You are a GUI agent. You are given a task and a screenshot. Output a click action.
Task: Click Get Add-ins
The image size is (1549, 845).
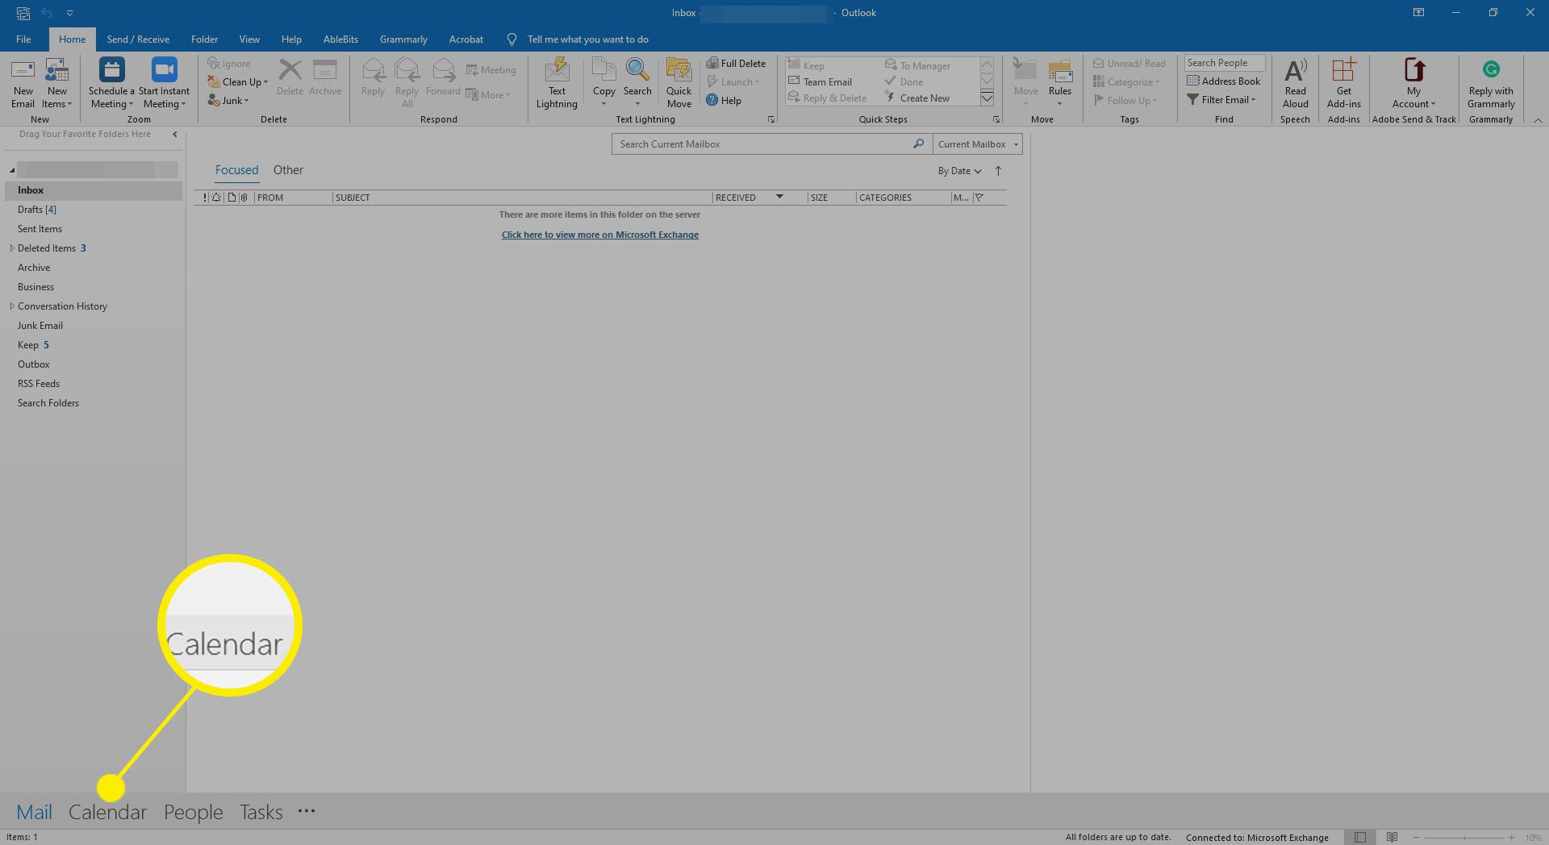click(1343, 84)
